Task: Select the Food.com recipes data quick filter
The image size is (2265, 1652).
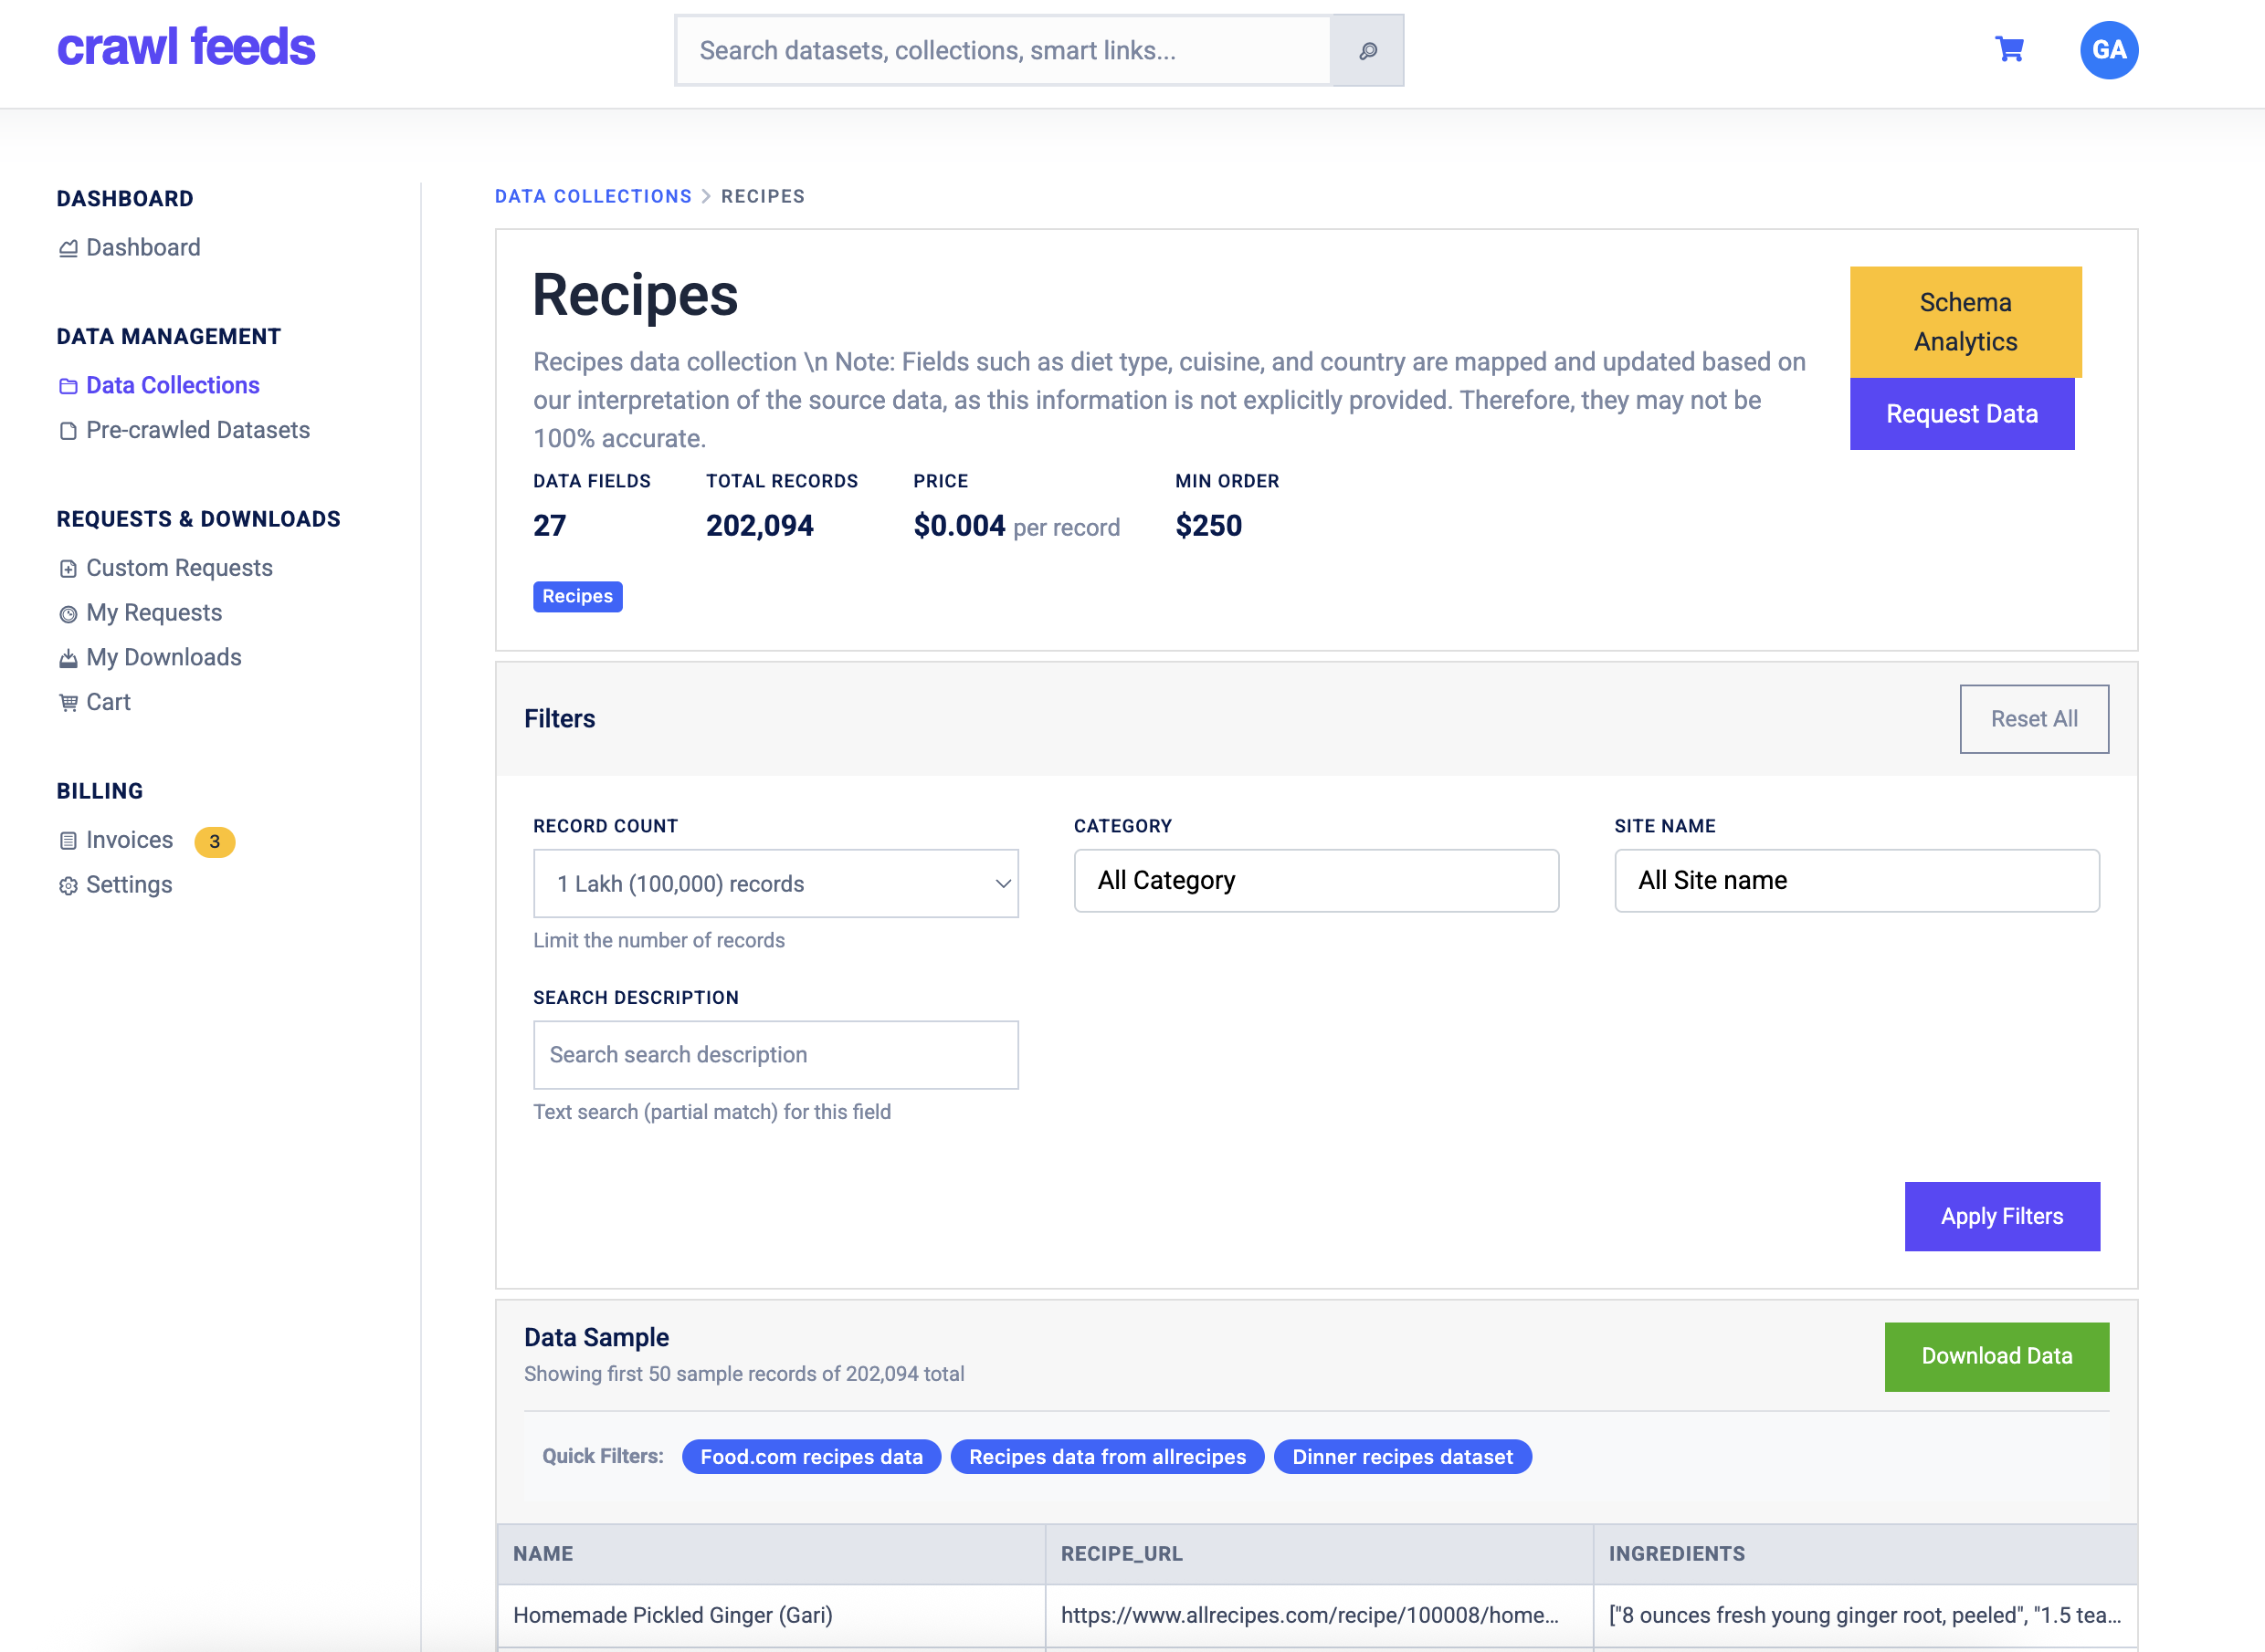Action: [811, 1457]
